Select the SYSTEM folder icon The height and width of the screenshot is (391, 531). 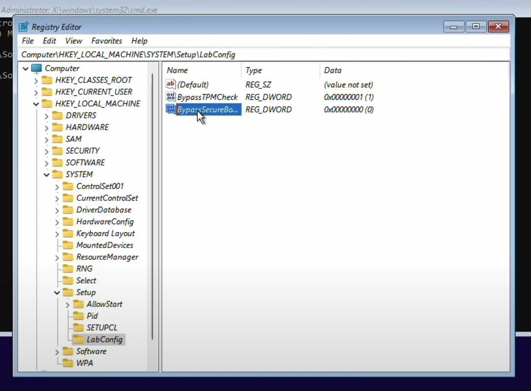click(57, 174)
